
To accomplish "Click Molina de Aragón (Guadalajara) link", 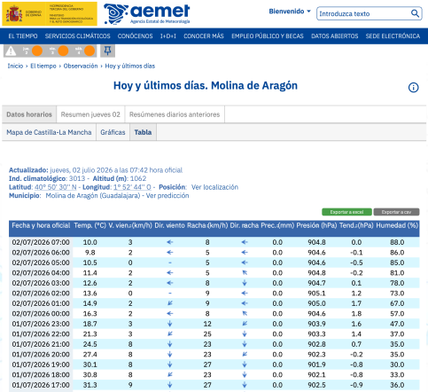I will click(93, 196).
